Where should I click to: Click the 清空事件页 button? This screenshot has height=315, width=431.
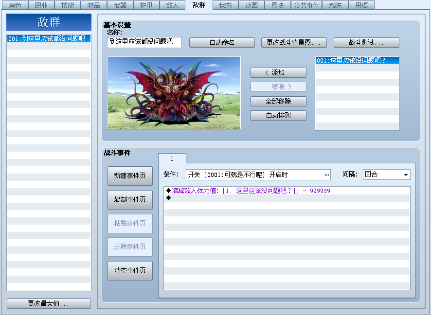point(130,270)
